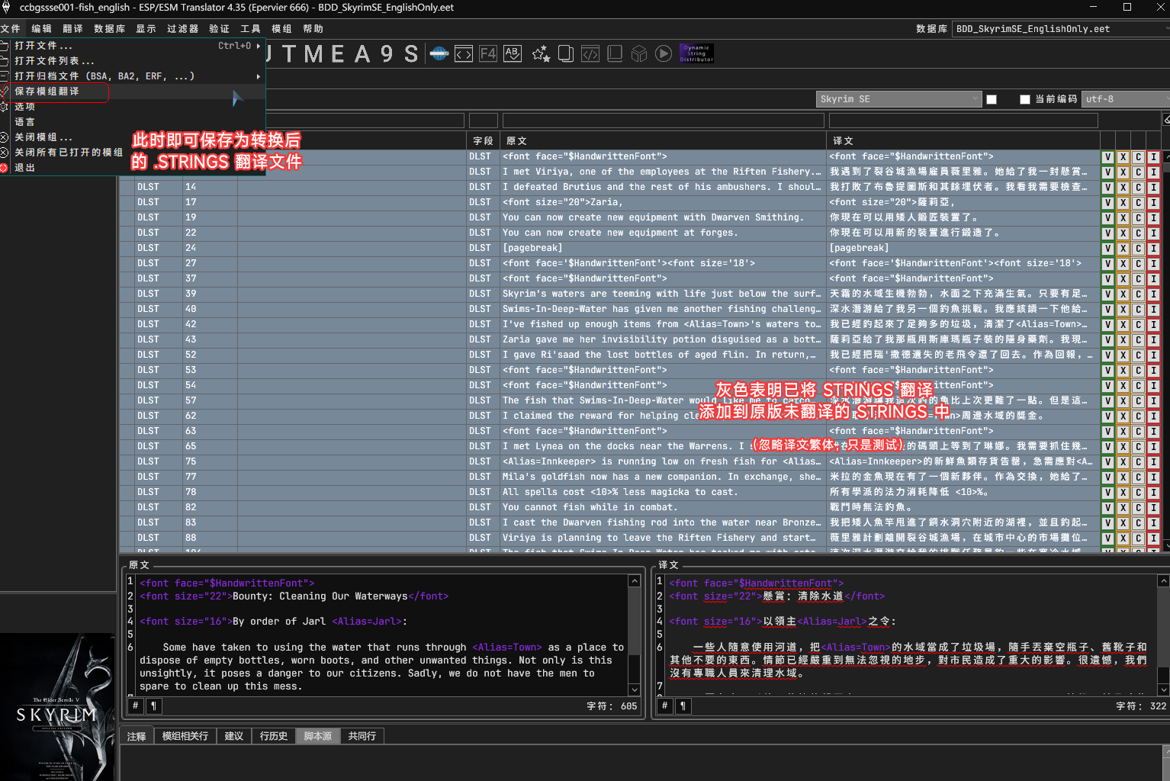Image resolution: width=1170 pixels, height=781 pixels.
Task: Open the Skyrim SE game dropdown
Action: (x=899, y=99)
